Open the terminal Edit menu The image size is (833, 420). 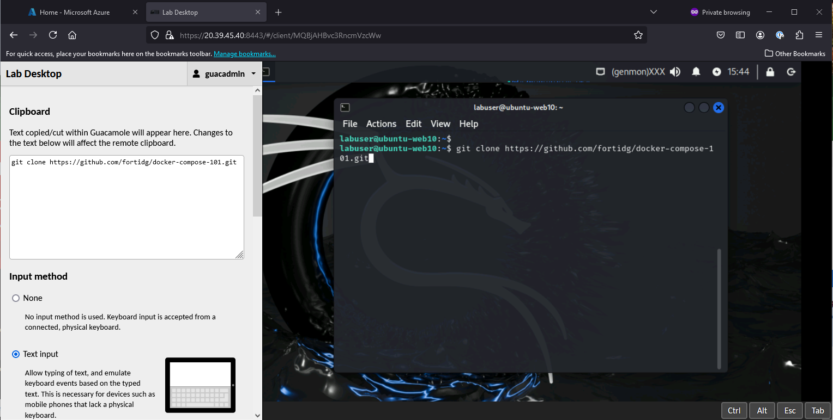tap(414, 123)
